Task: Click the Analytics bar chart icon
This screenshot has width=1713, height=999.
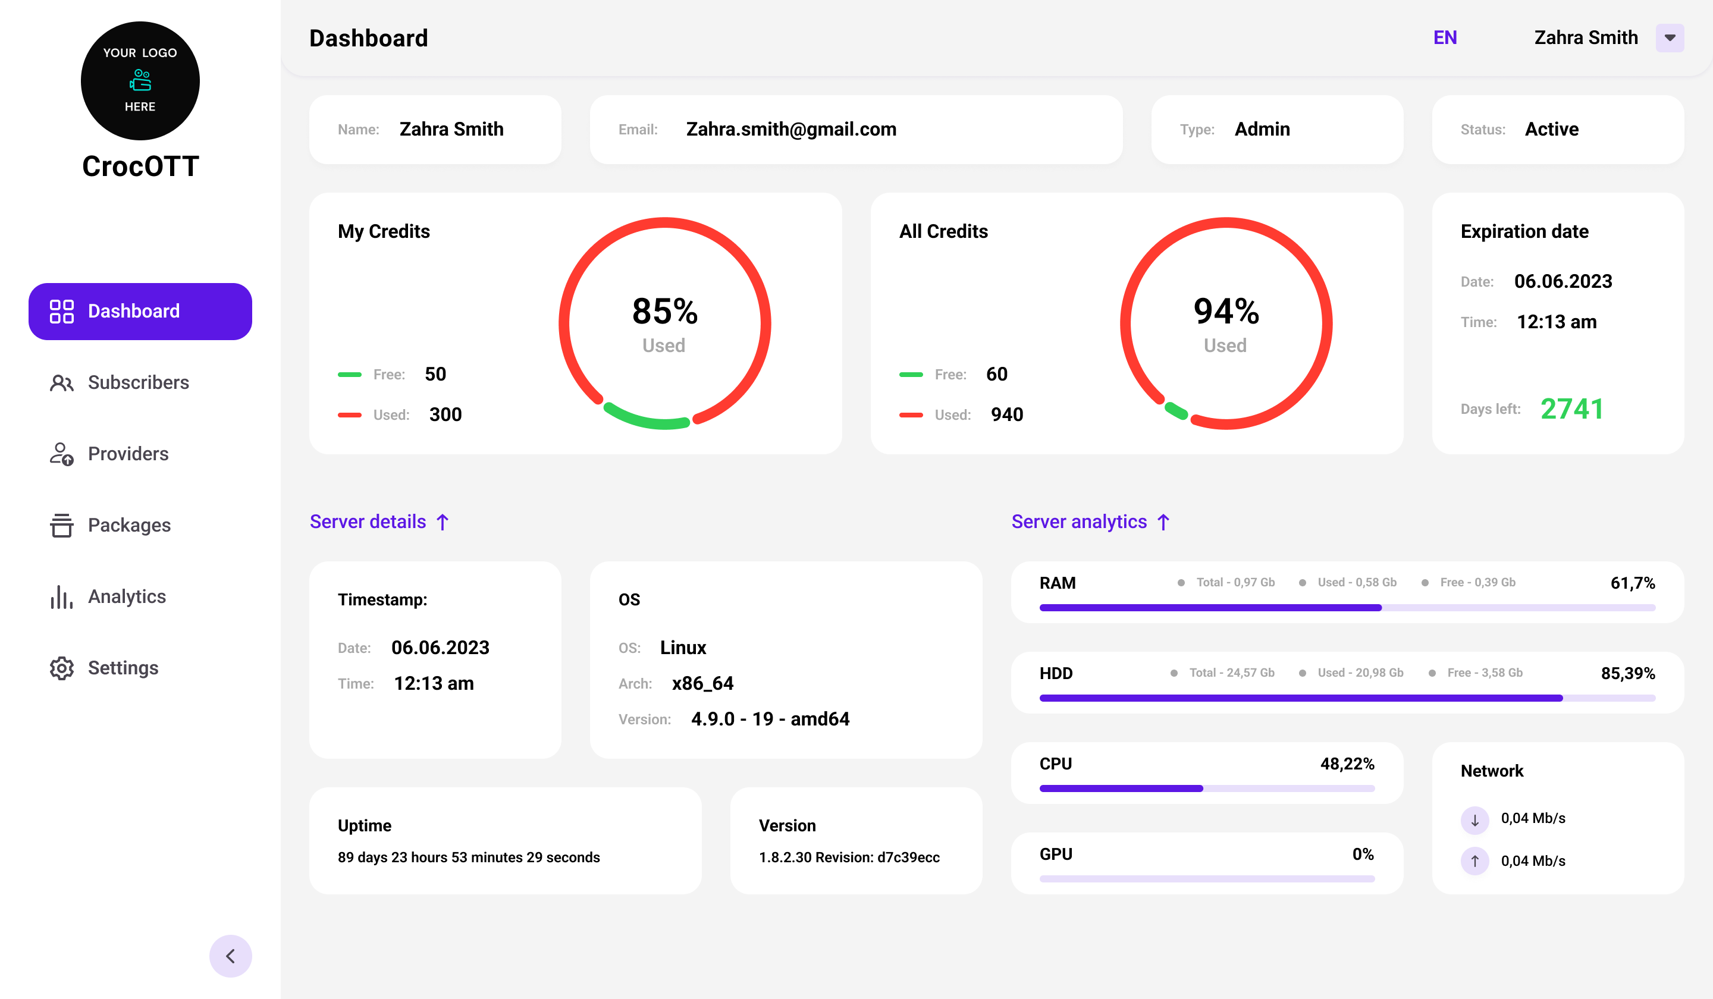Action: coord(61,596)
